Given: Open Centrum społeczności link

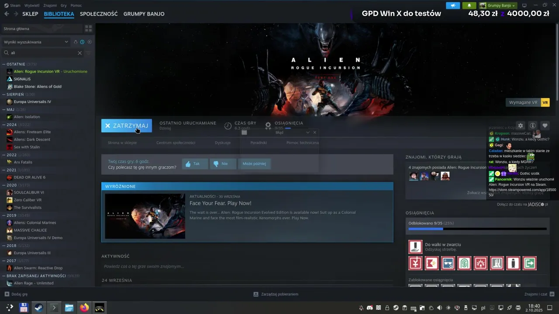Looking at the screenshot, I should point(176,143).
